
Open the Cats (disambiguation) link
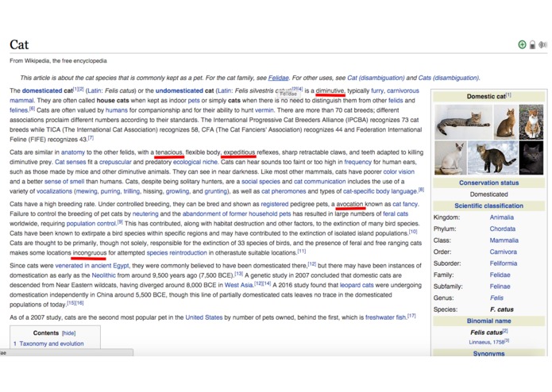[449, 78]
